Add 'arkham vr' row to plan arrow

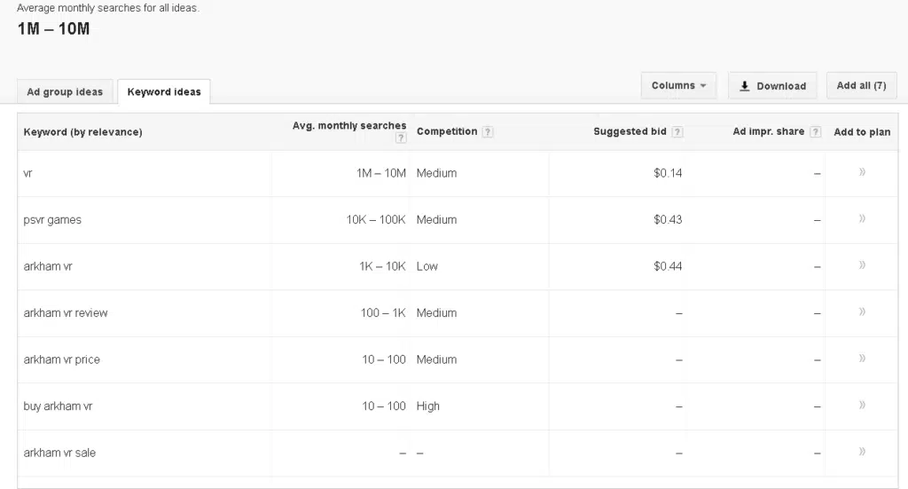(x=862, y=265)
